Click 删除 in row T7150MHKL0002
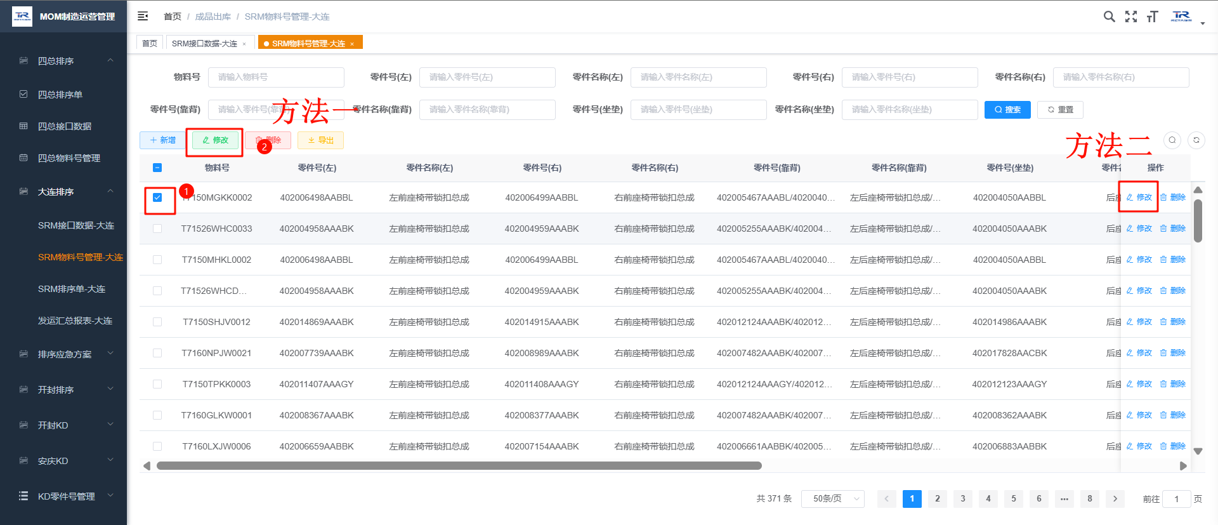The image size is (1218, 525). (x=1173, y=260)
